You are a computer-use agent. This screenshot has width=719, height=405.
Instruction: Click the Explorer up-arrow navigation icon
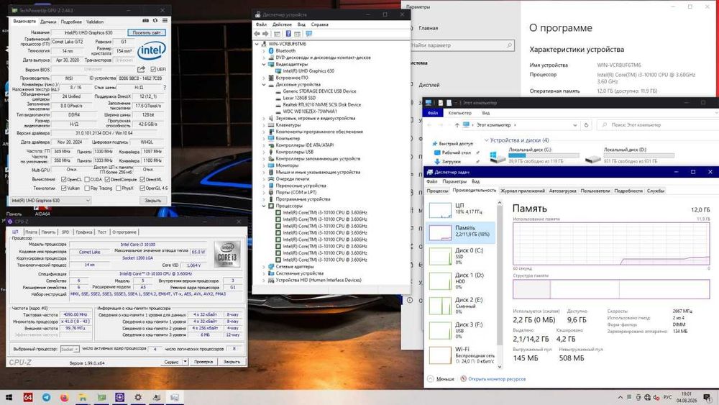point(457,124)
